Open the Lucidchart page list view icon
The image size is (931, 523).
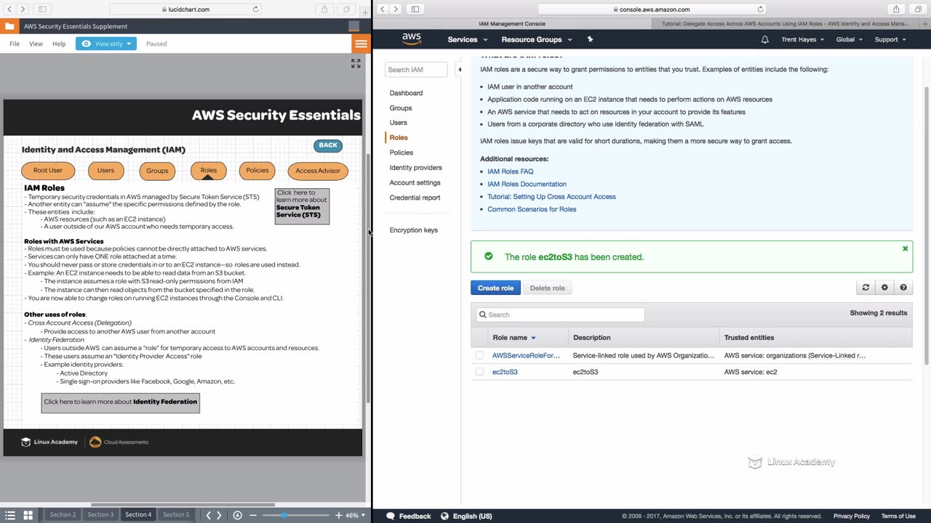coord(10,515)
